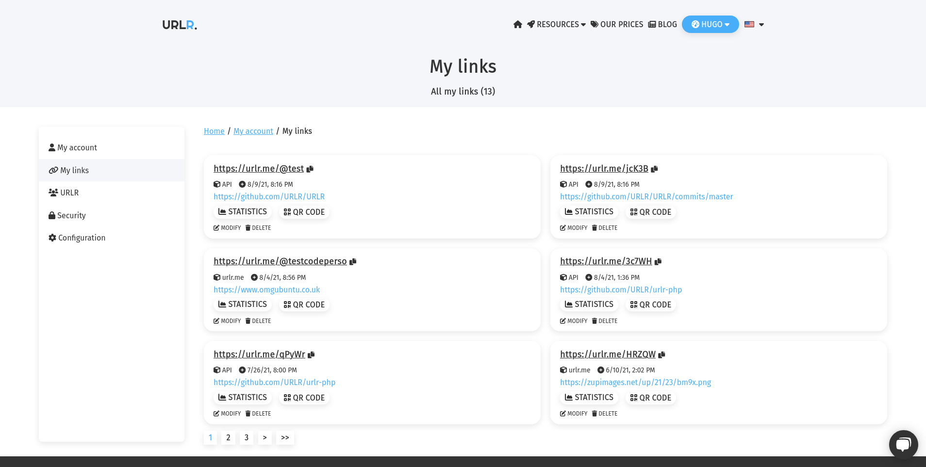
Task: Open the language selector flag dropdown
Action: point(753,24)
